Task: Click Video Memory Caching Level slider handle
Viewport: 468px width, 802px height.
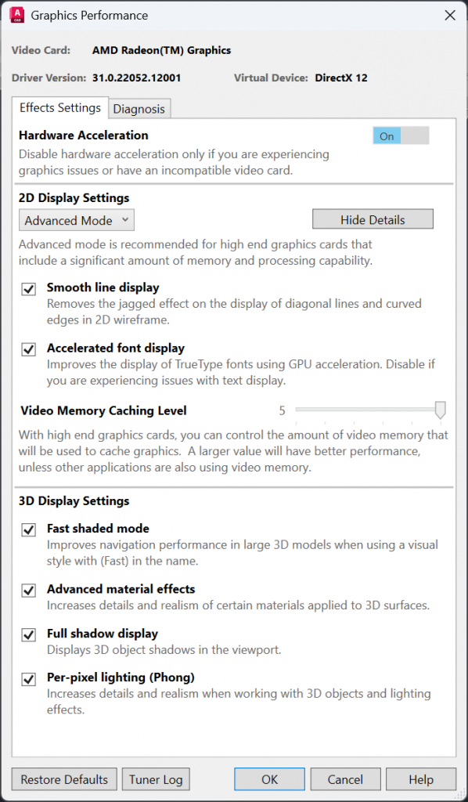Action: (x=440, y=410)
